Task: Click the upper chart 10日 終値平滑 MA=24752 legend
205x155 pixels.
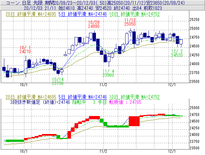Action: (x=134, y=14)
